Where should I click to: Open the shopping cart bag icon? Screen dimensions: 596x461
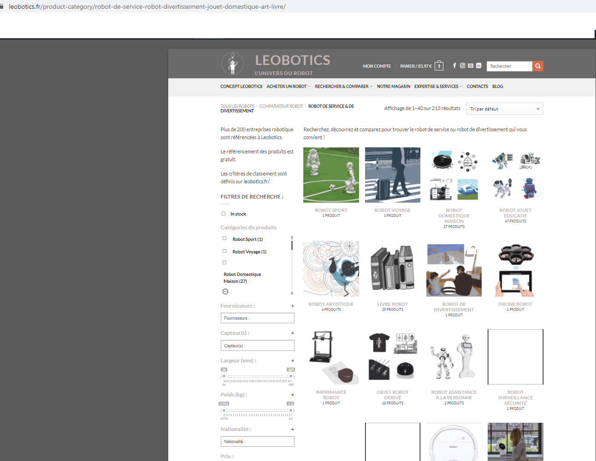click(x=439, y=66)
